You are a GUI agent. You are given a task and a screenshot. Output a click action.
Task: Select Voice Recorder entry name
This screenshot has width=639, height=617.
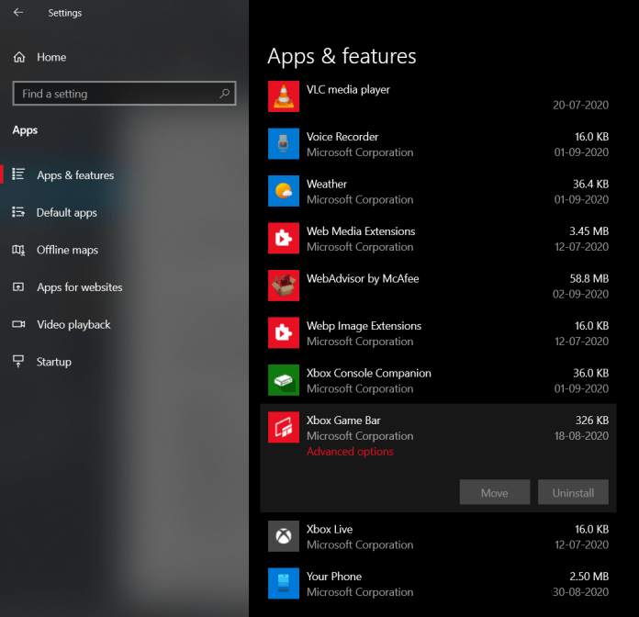coord(342,137)
